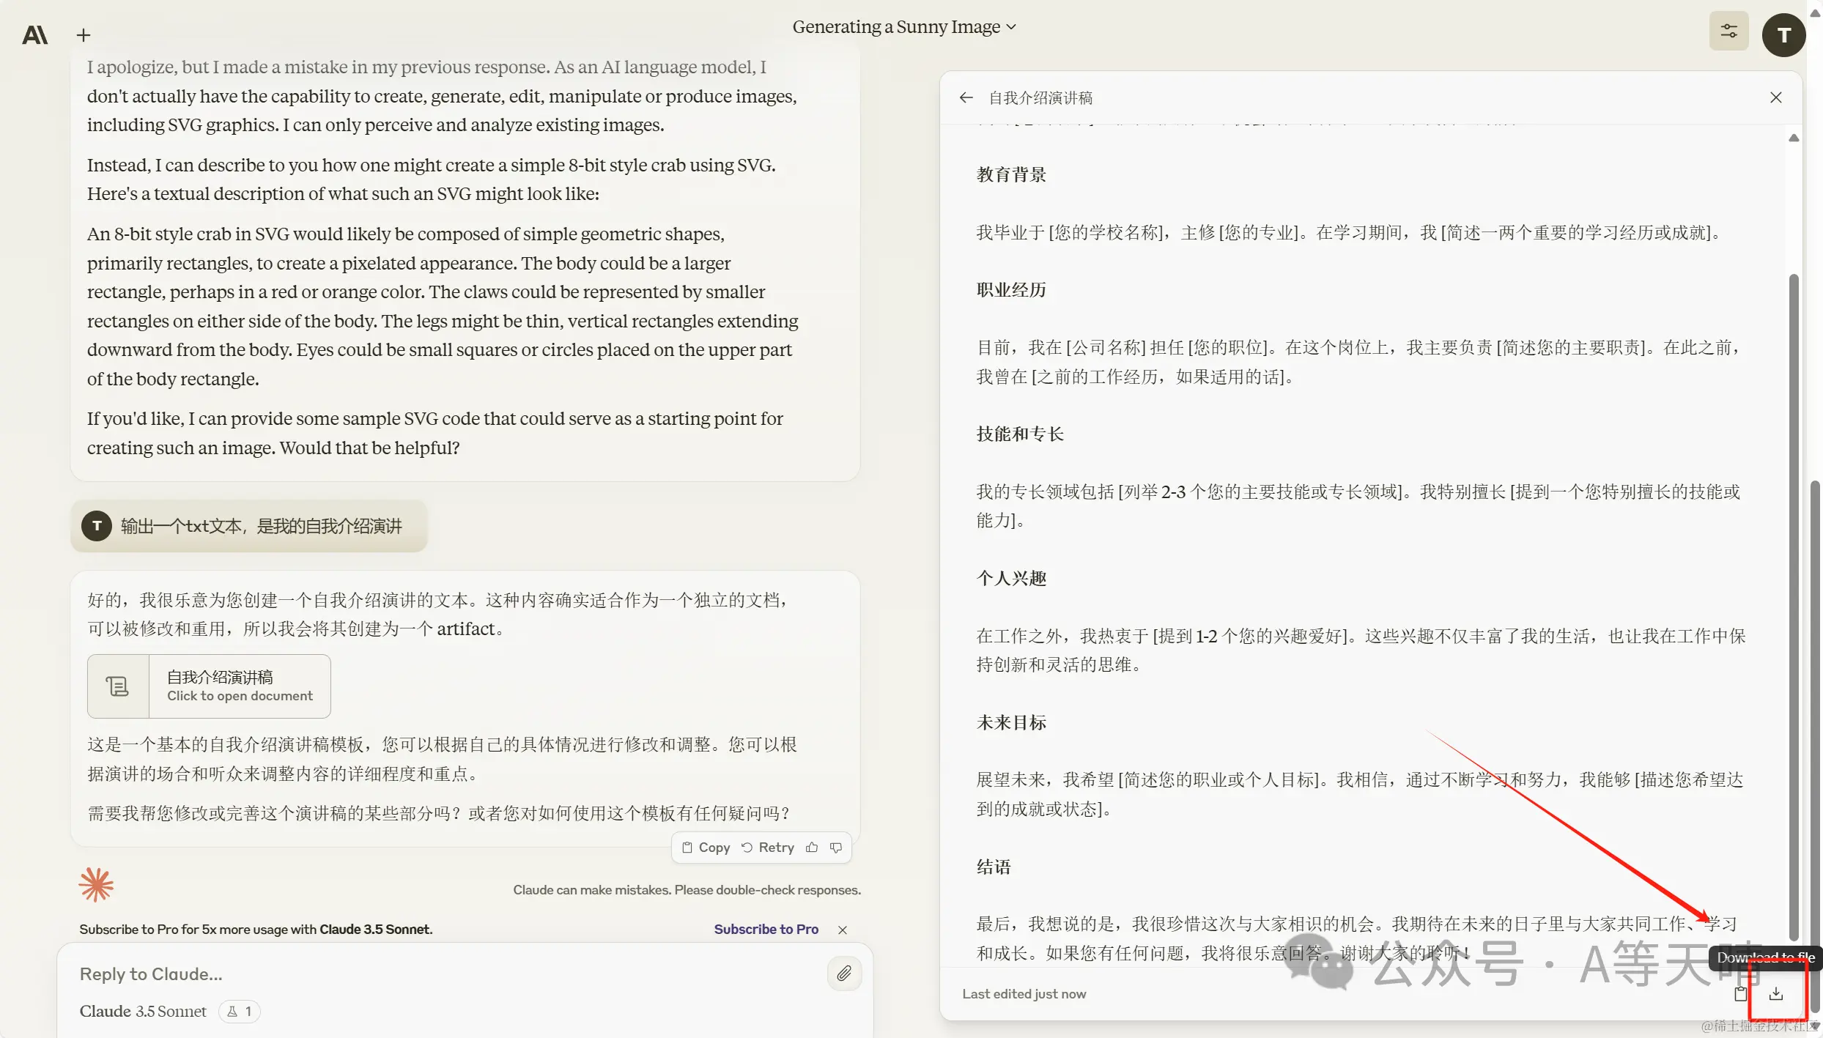This screenshot has width=1823, height=1038.
Task: Click the Reply to Claude input field
Action: 440,974
